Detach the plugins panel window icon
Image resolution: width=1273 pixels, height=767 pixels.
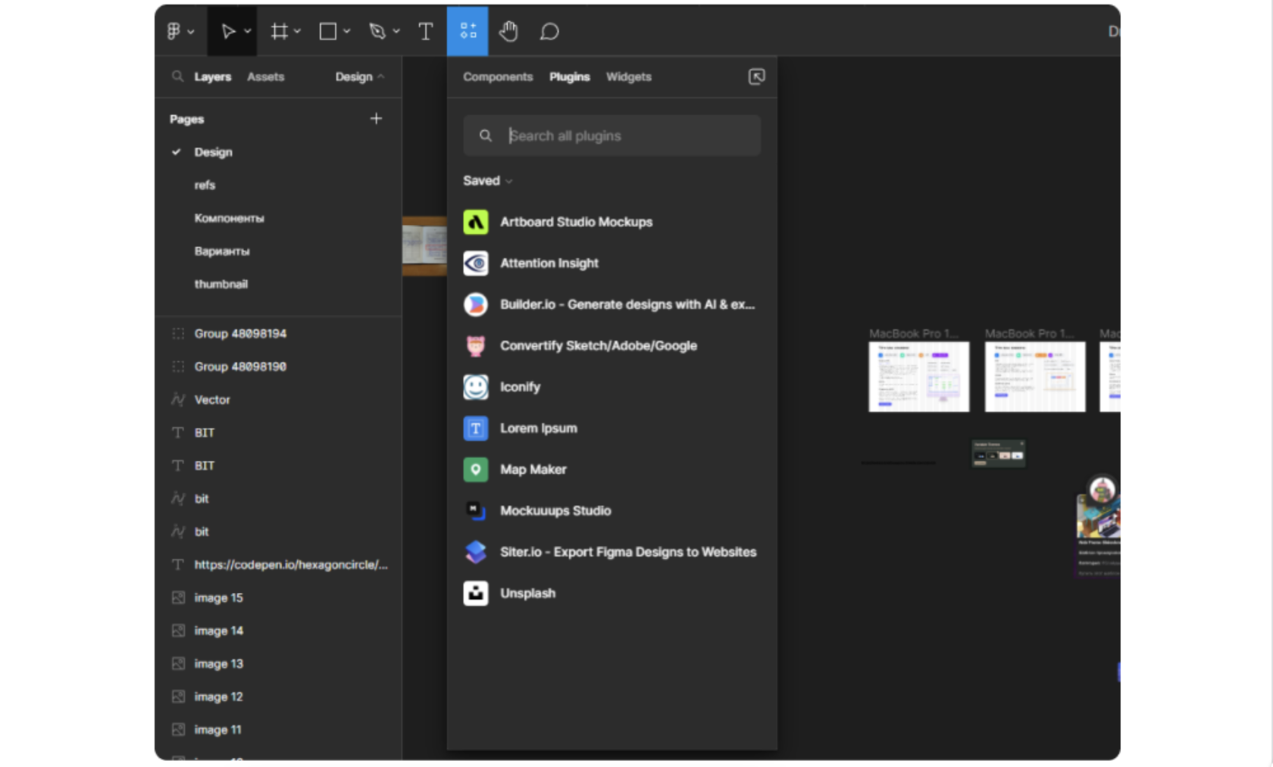pyautogui.click(x=756, y=76)
